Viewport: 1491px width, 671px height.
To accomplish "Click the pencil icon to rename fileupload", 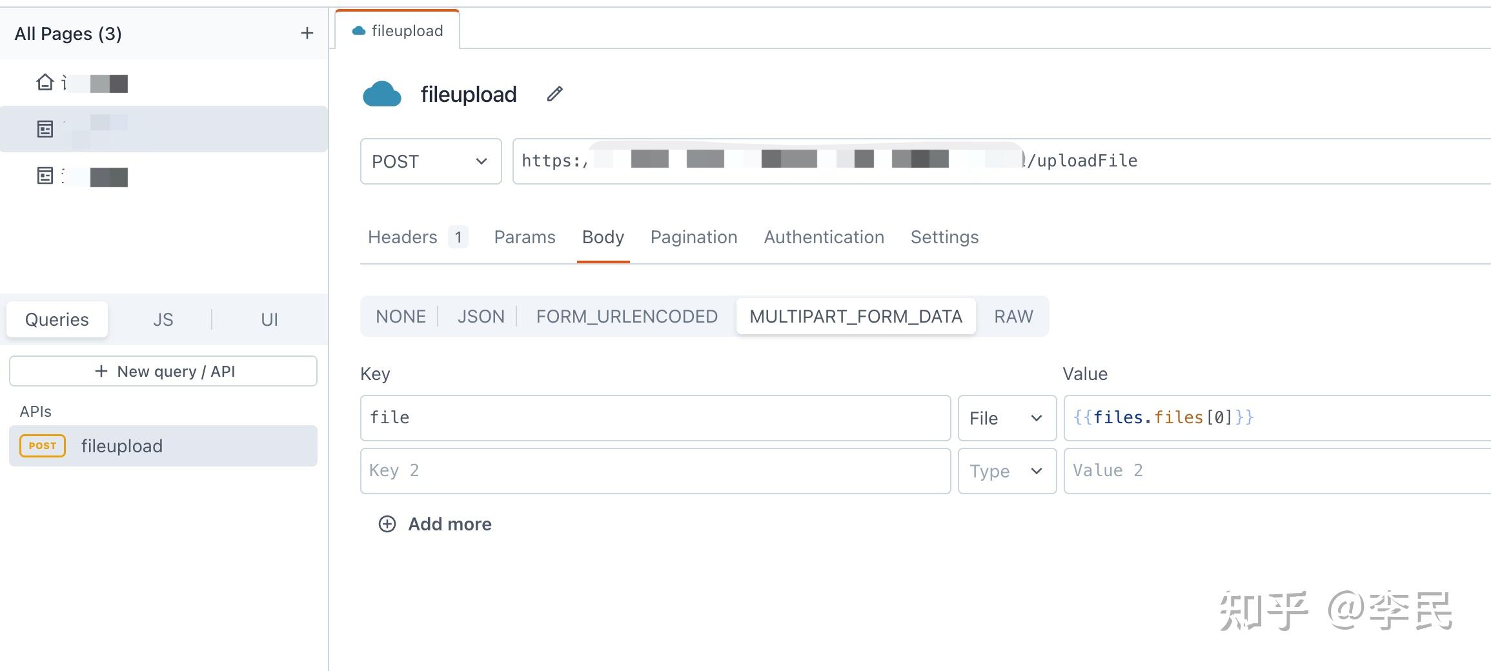I will 554,94.
